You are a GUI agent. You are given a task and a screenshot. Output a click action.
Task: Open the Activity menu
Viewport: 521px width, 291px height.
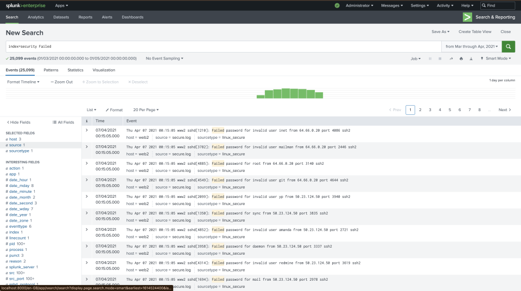pyautogui.click(x=445, y=5)
